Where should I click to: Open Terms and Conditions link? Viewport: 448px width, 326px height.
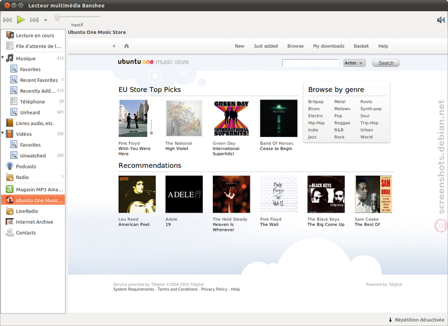click(x=178, y=289)
